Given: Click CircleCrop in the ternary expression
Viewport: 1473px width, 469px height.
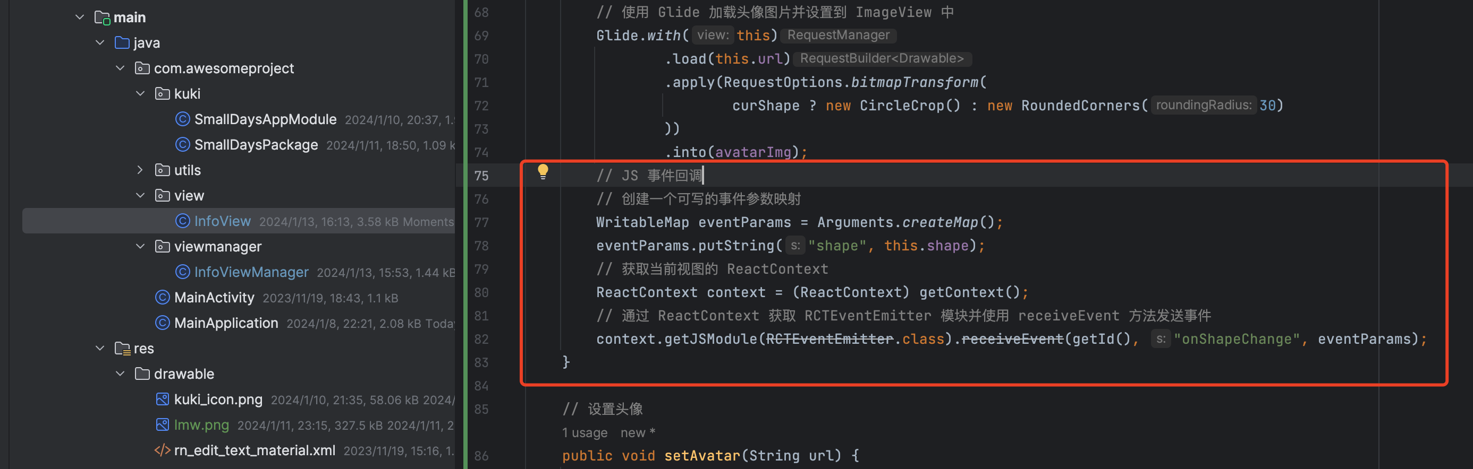Looking at the screenshot, I should (x=902, y=106).
